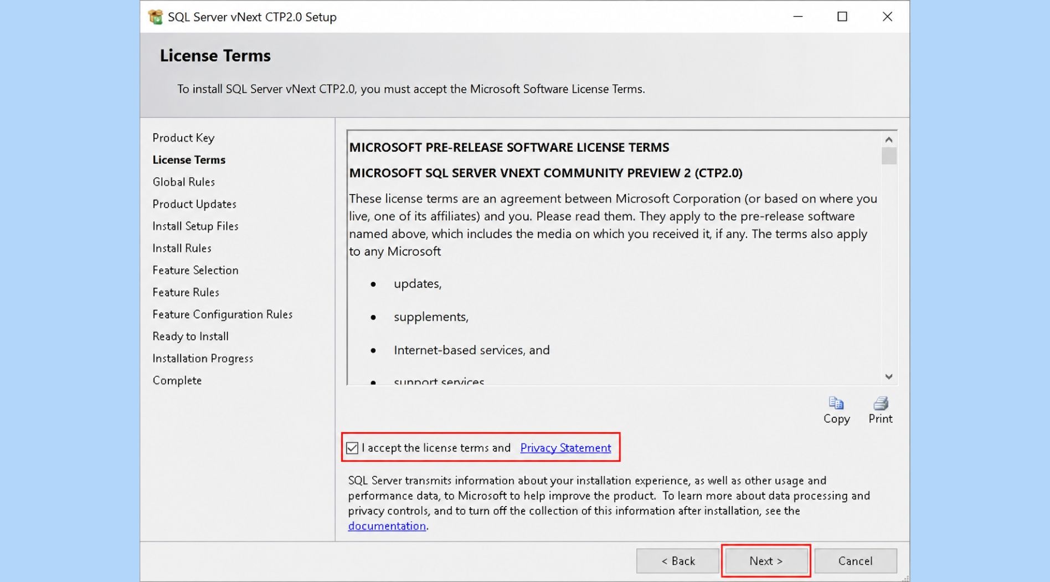Select the Install Rules step
Image resolution: width=1050 pixels, height=582 pixels.
tap(182, 248)
